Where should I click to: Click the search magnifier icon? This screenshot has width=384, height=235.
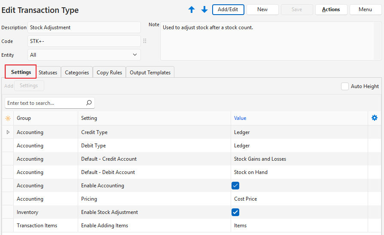89,103
